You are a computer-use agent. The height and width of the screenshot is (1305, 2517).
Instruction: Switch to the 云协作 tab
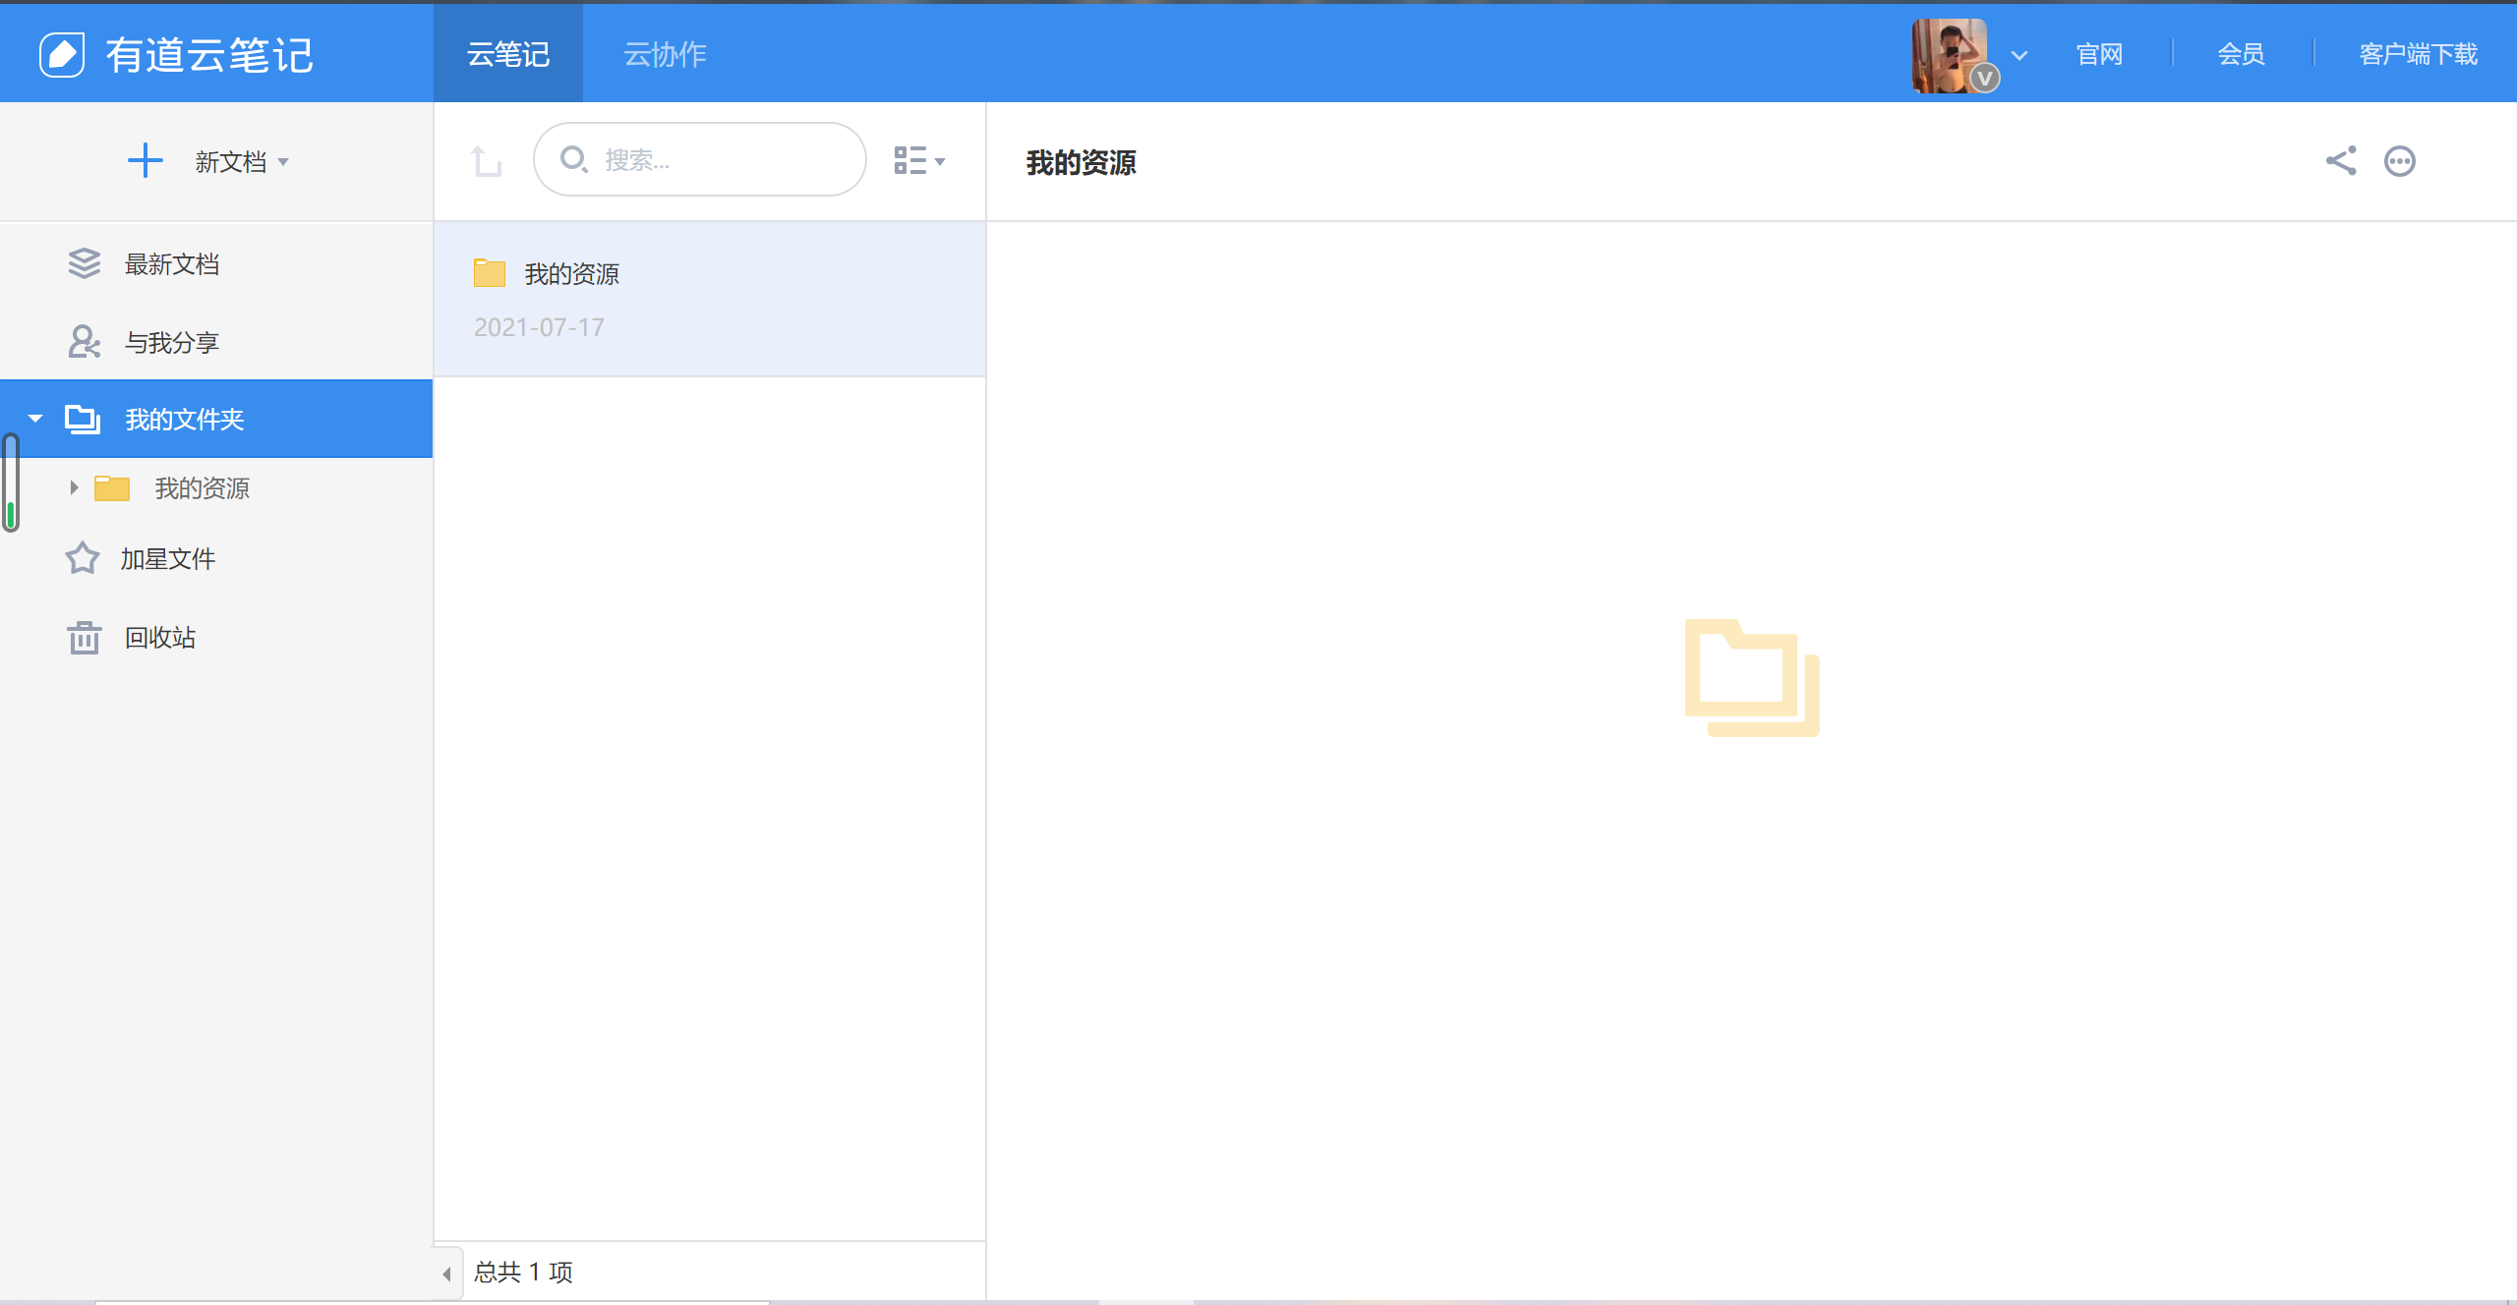coord(666,53)
